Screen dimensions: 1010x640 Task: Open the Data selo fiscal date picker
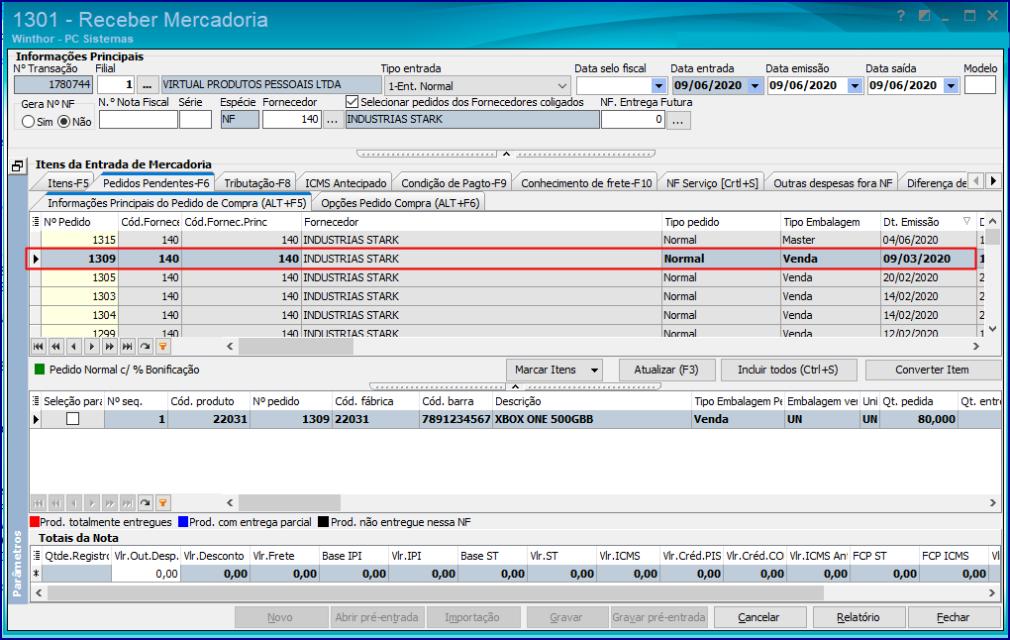pyautogui.click(x=658, y=86)
